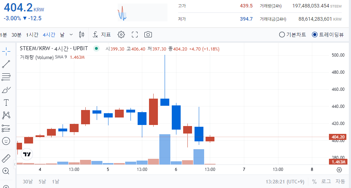
Task: Toggle the % percent scale
Action: pos(314,182)
